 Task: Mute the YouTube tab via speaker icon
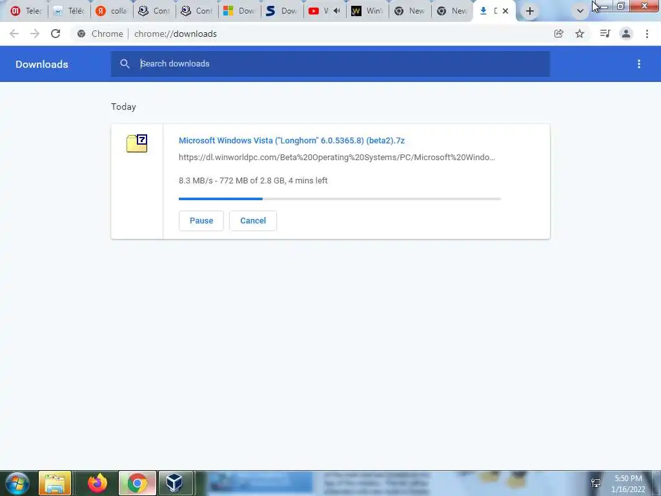tap(336, 11)
